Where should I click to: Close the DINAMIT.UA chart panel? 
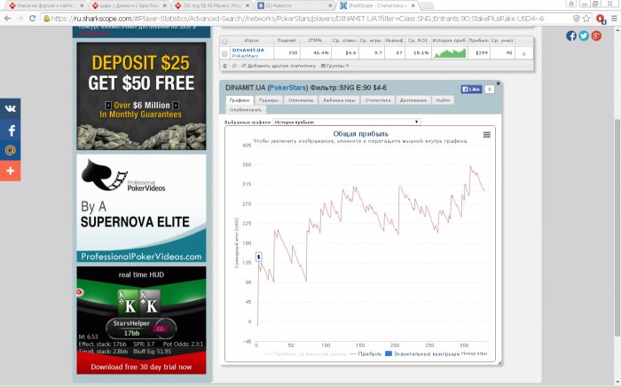point(499,83)
